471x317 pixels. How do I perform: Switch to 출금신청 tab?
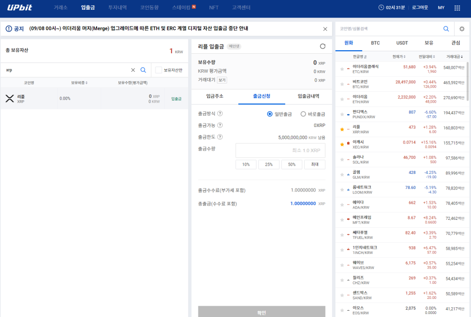[262, 96]
